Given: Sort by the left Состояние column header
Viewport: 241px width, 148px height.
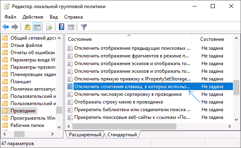Looking at the screenshot, I should click(129, 39).
